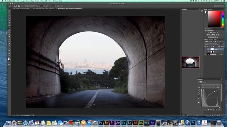Hide the Curves 1 layer
The height and width of the screenshot is (127, 227).
[205, 52]
